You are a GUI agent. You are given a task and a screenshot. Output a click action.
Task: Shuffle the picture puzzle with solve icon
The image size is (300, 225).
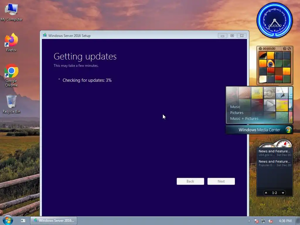point(289,49)
